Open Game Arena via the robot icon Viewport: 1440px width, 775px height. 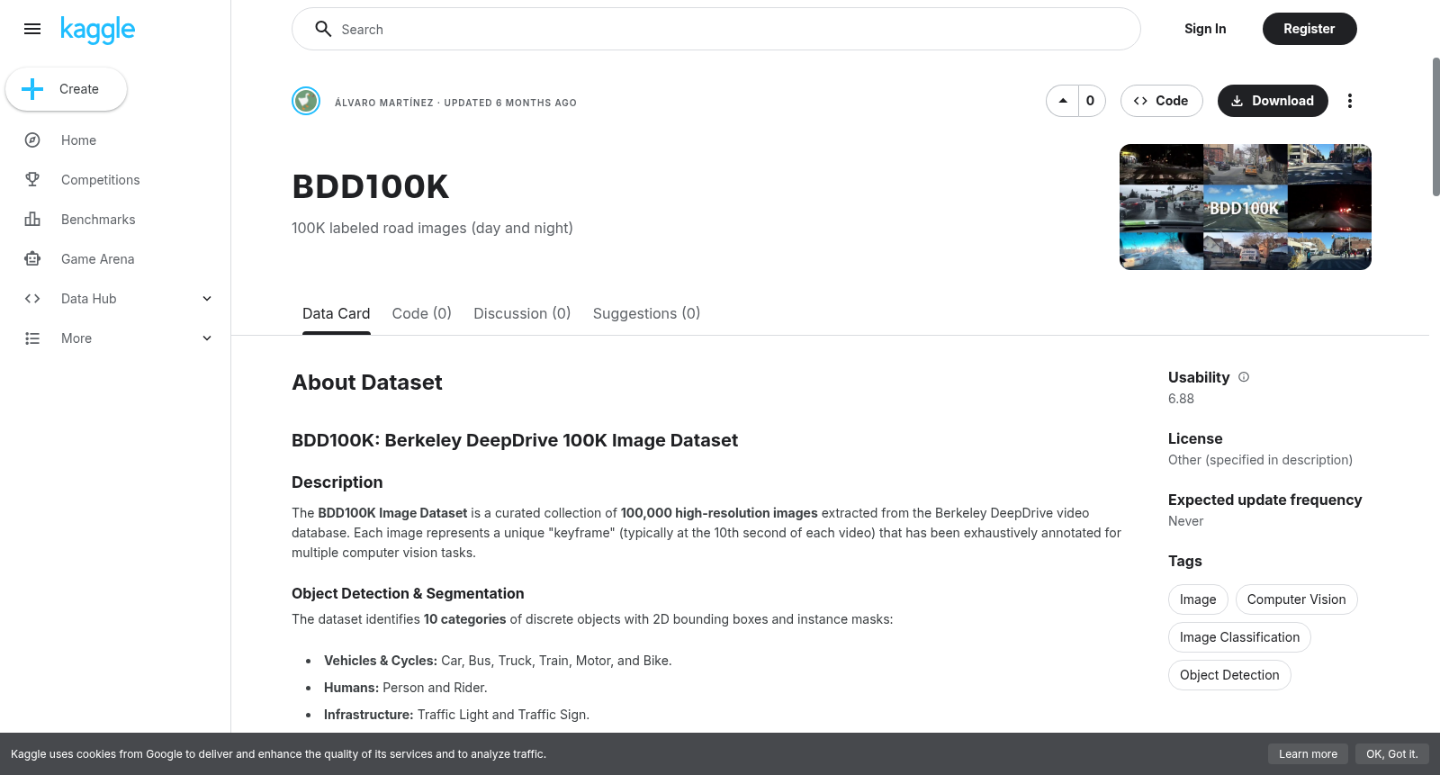(32, 259)
